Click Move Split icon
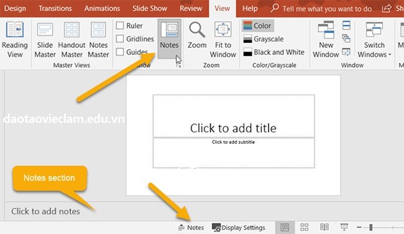Screen dimensions: 404x234 (346, 52)
